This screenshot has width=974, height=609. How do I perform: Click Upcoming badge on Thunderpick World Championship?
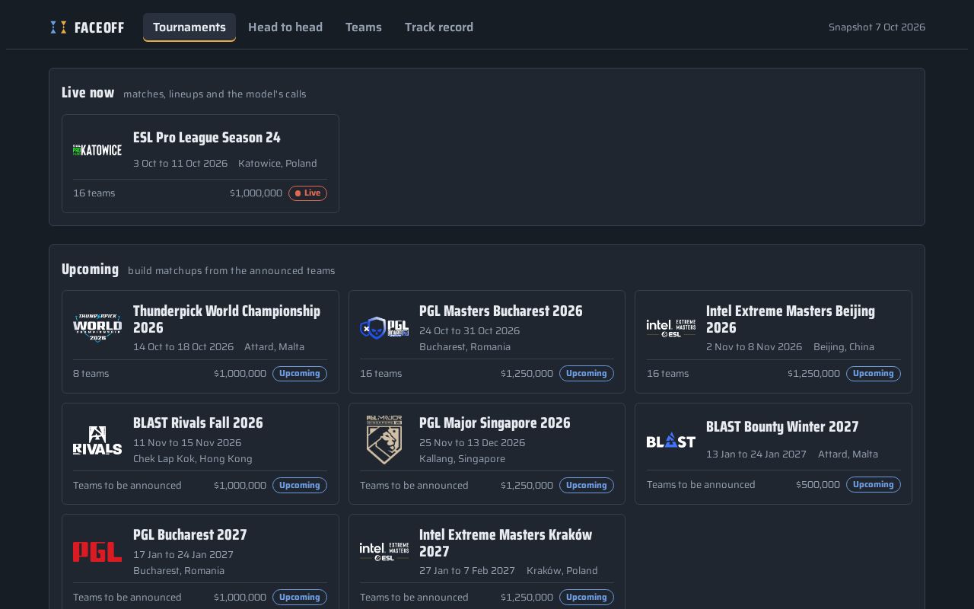pyautogui.click(x=300, y=374)
